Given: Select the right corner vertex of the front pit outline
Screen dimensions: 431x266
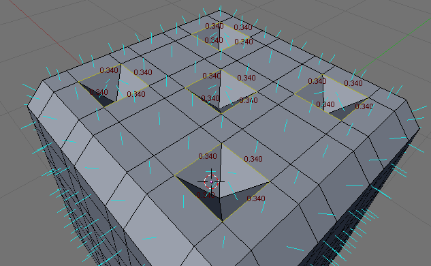Looking at the screenshot, I should point(270,181).
